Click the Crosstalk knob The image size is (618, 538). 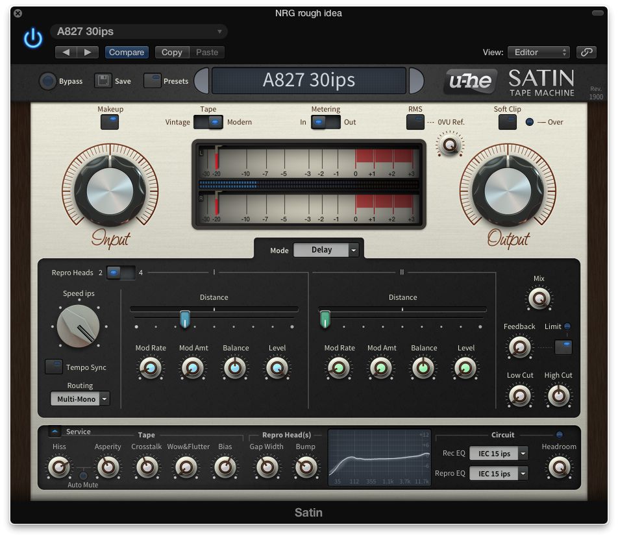click(147, 467)
